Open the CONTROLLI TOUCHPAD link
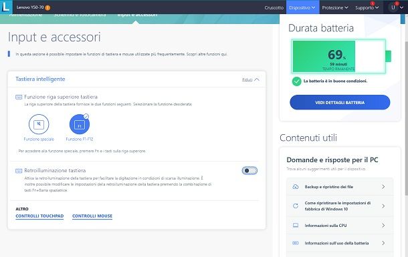Screen dimensions: 408x257 pyautogui.click(x=39, y=216)
